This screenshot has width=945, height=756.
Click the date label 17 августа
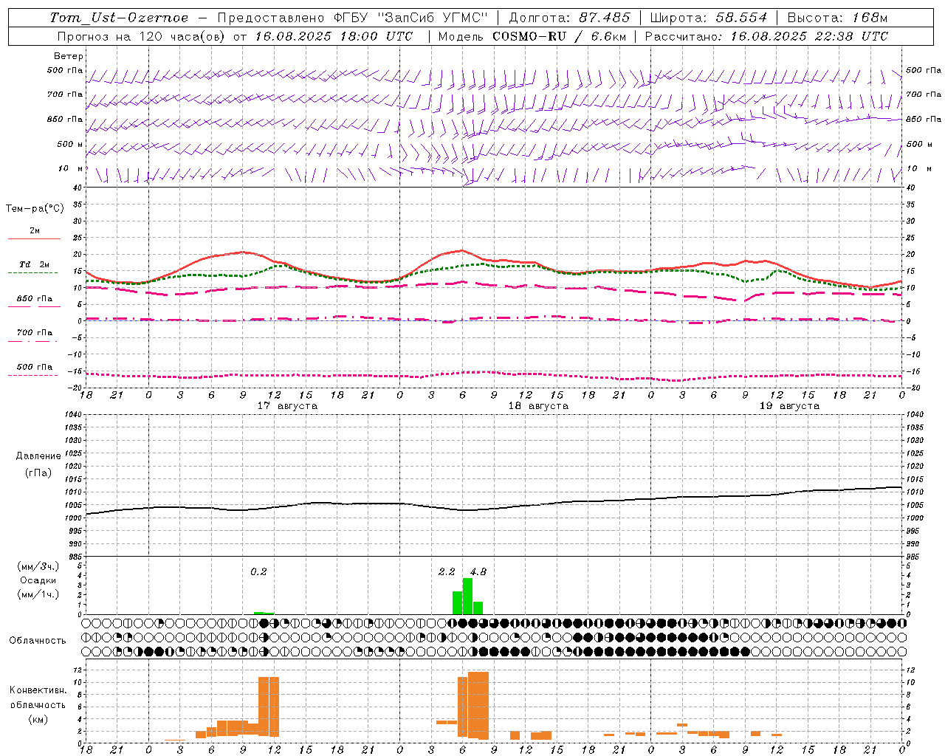point(287,406)
